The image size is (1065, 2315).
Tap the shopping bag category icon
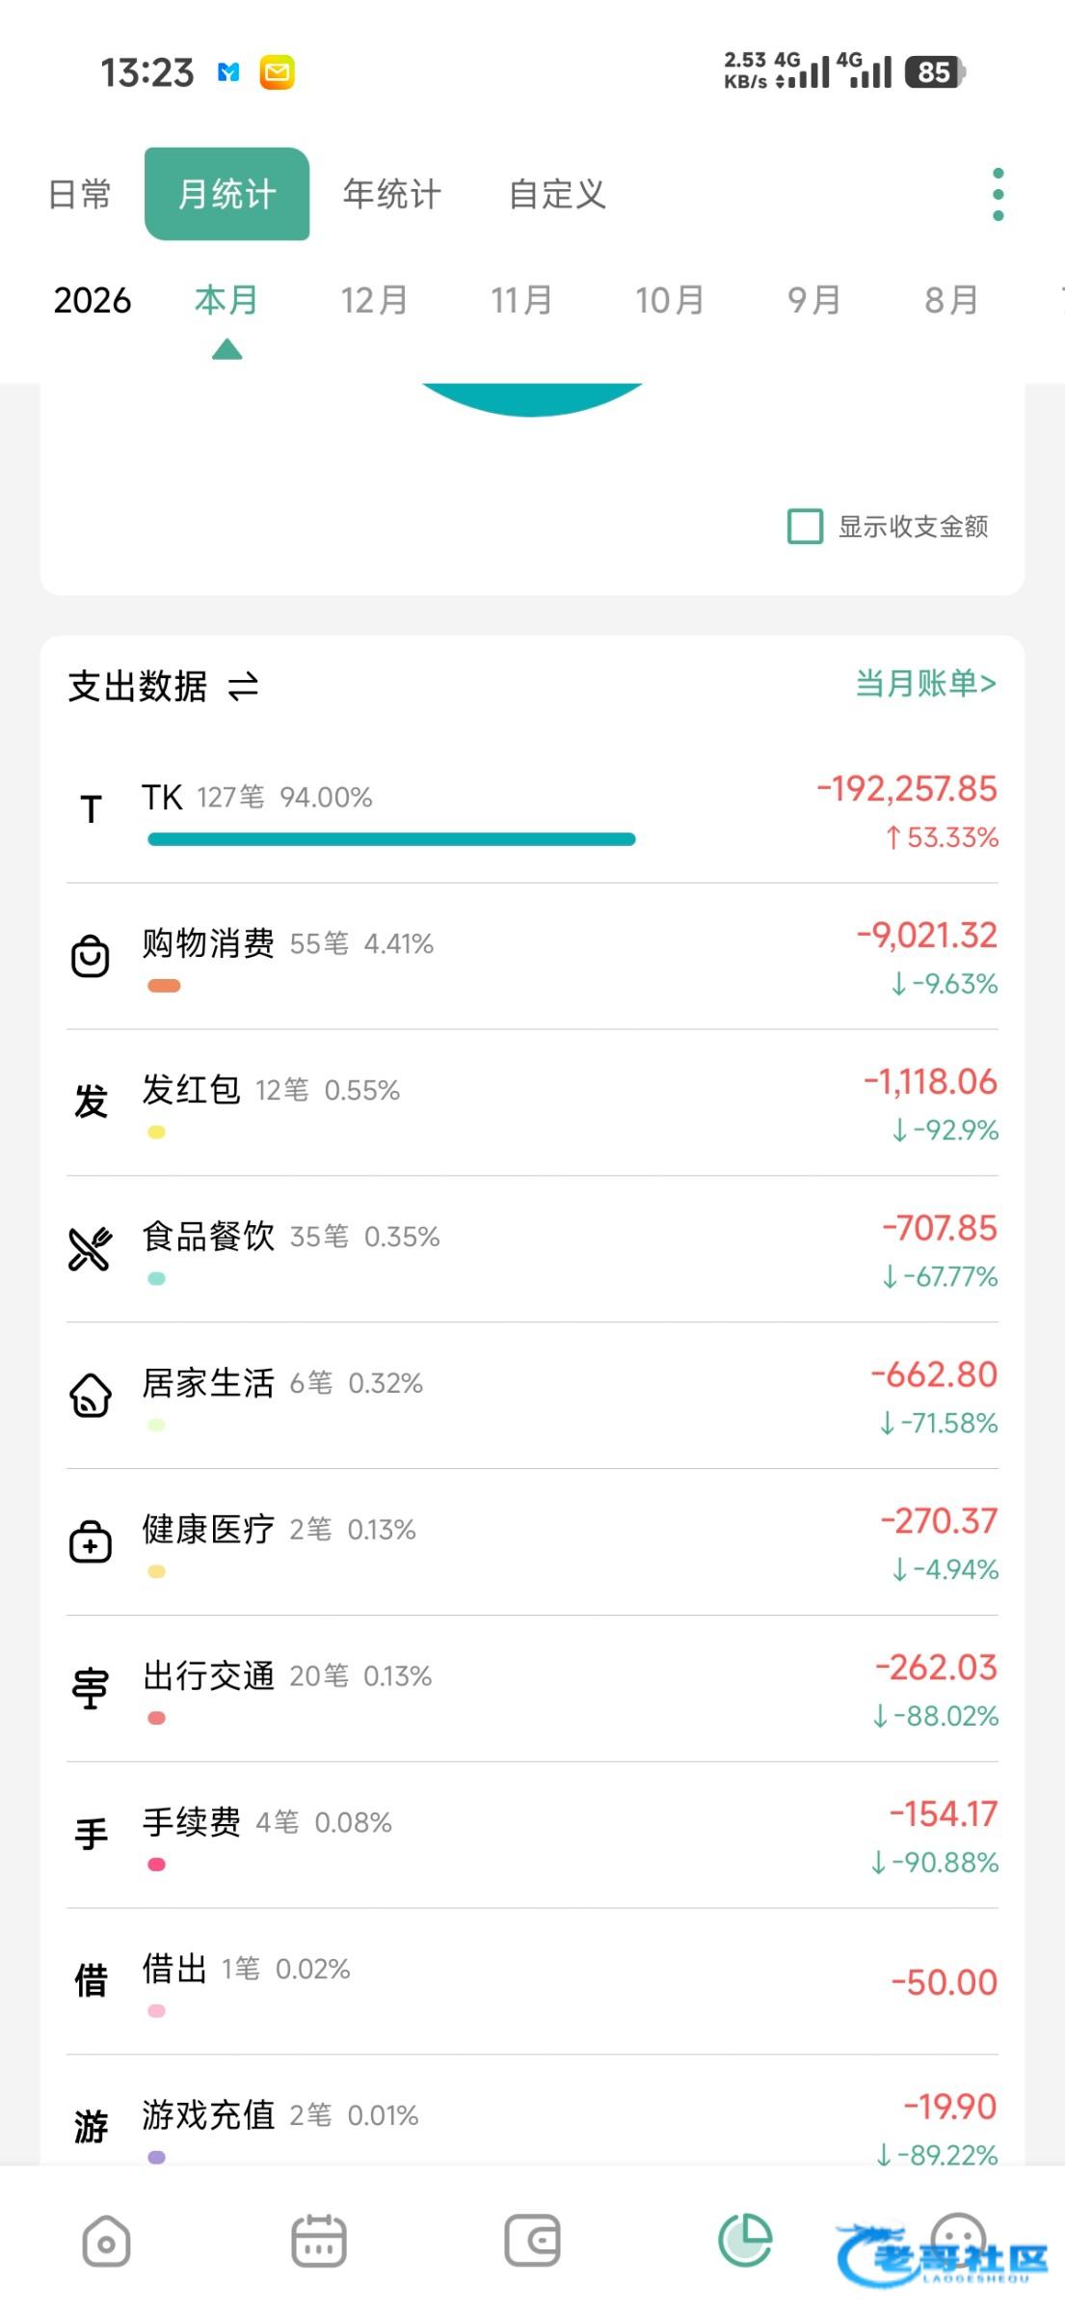point(91,957)
